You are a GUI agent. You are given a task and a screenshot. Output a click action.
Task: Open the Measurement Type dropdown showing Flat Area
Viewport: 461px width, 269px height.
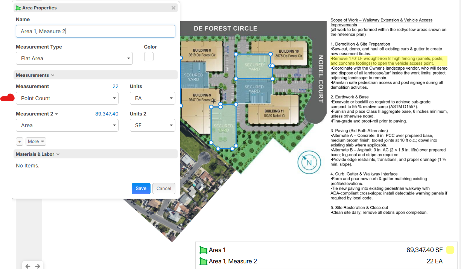coord(74,58)
